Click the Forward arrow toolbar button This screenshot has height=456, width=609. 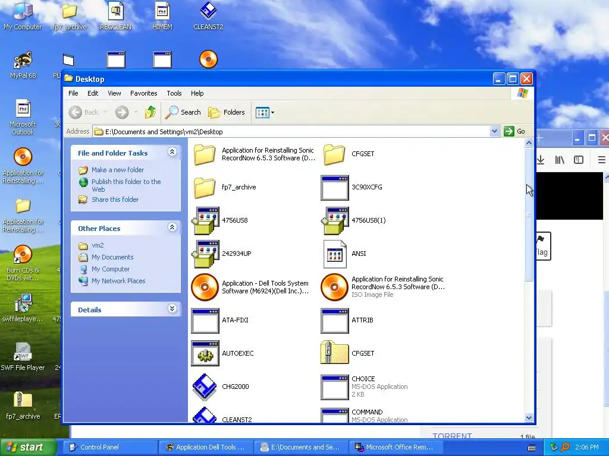coord(121,112)
